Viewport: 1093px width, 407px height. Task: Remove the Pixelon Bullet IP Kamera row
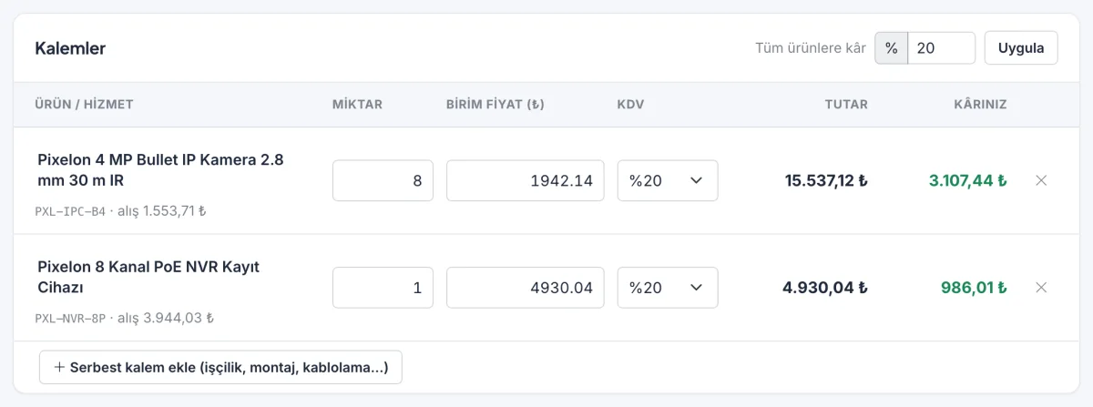(x=1041, y=180)
